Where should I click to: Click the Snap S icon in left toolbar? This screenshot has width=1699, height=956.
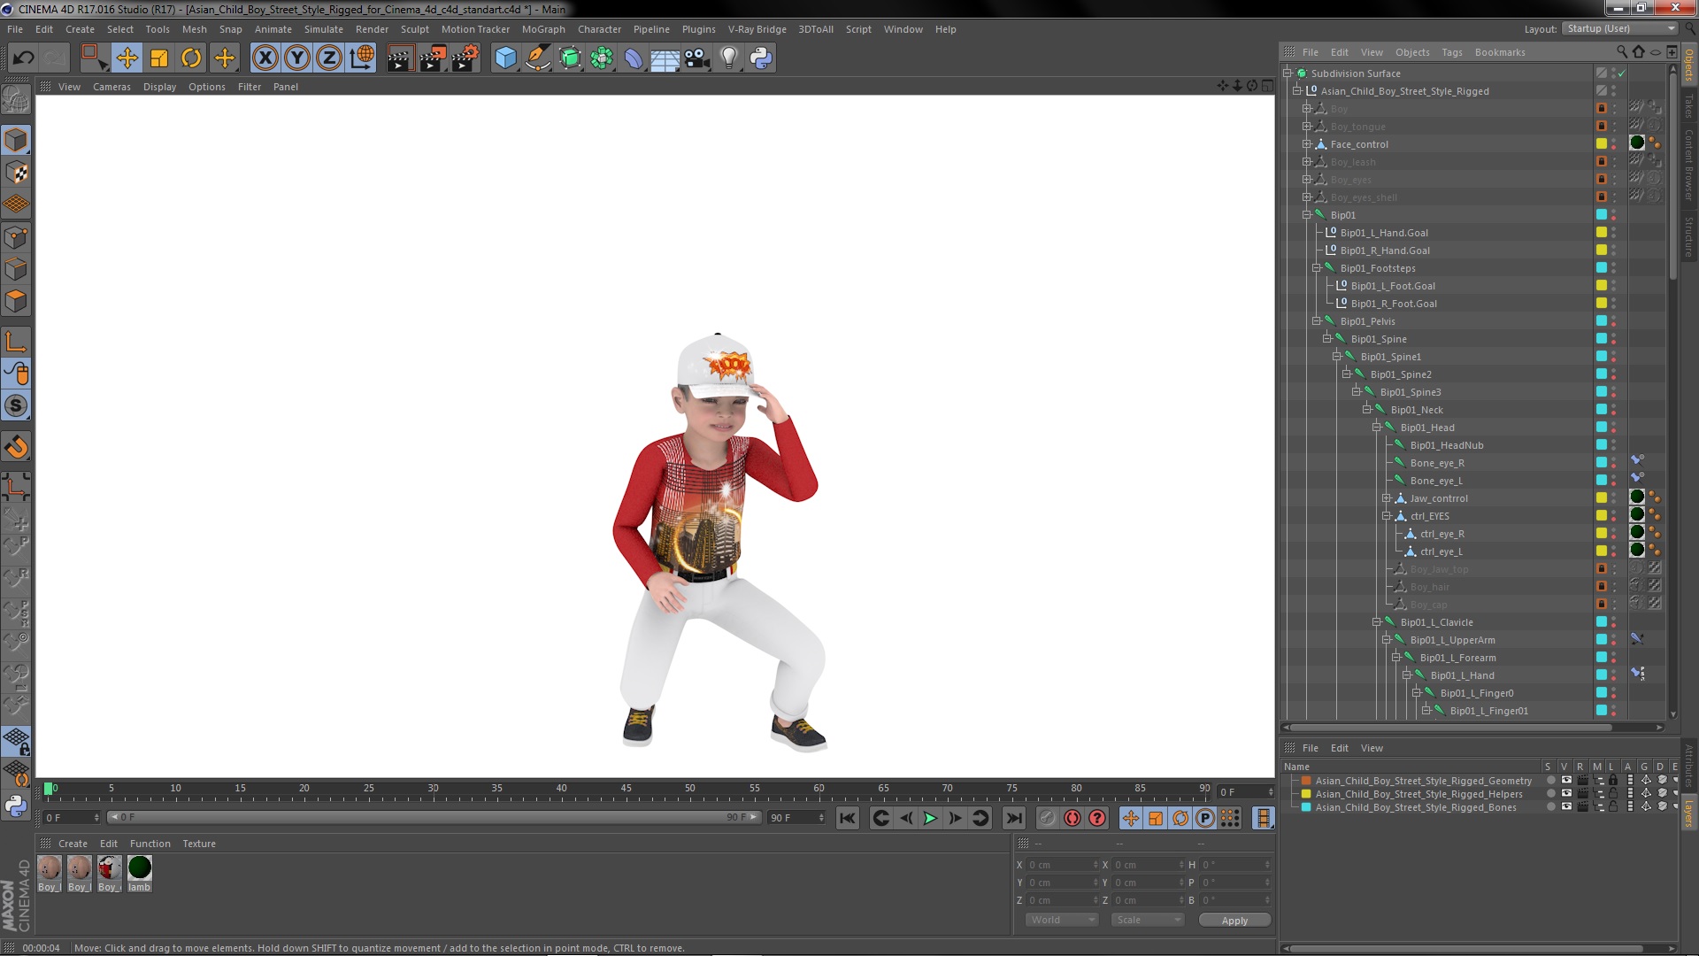pyautogui.click(x=16, y=406)
